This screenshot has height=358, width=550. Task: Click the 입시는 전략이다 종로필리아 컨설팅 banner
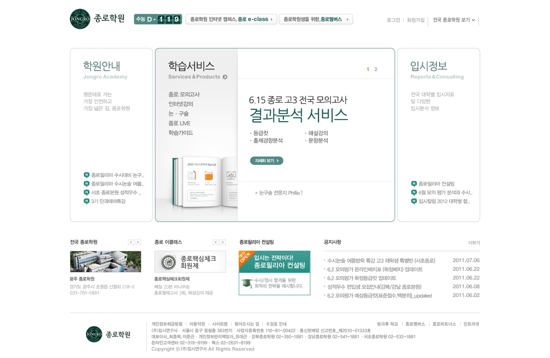click(275, 262)
